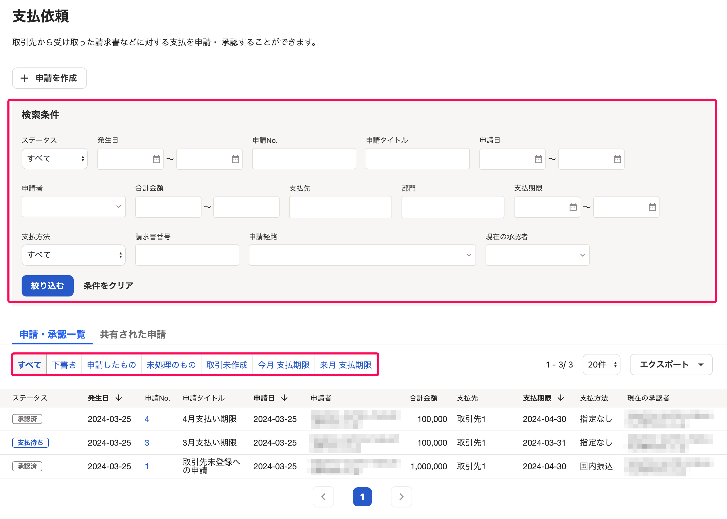Open calendar for 発生日 start date
This screenshot has height=519, width=727.
click(x=156, y=159)
